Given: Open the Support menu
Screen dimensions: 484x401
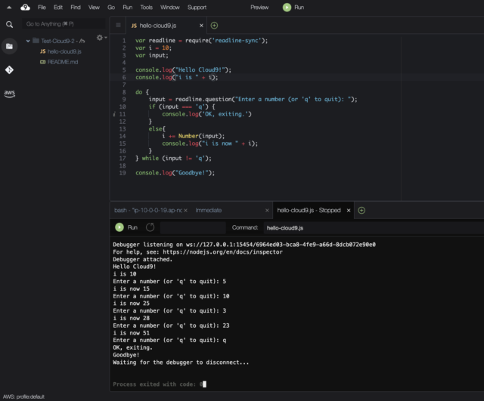Looking at the screenshot, I should click(197, 8).
